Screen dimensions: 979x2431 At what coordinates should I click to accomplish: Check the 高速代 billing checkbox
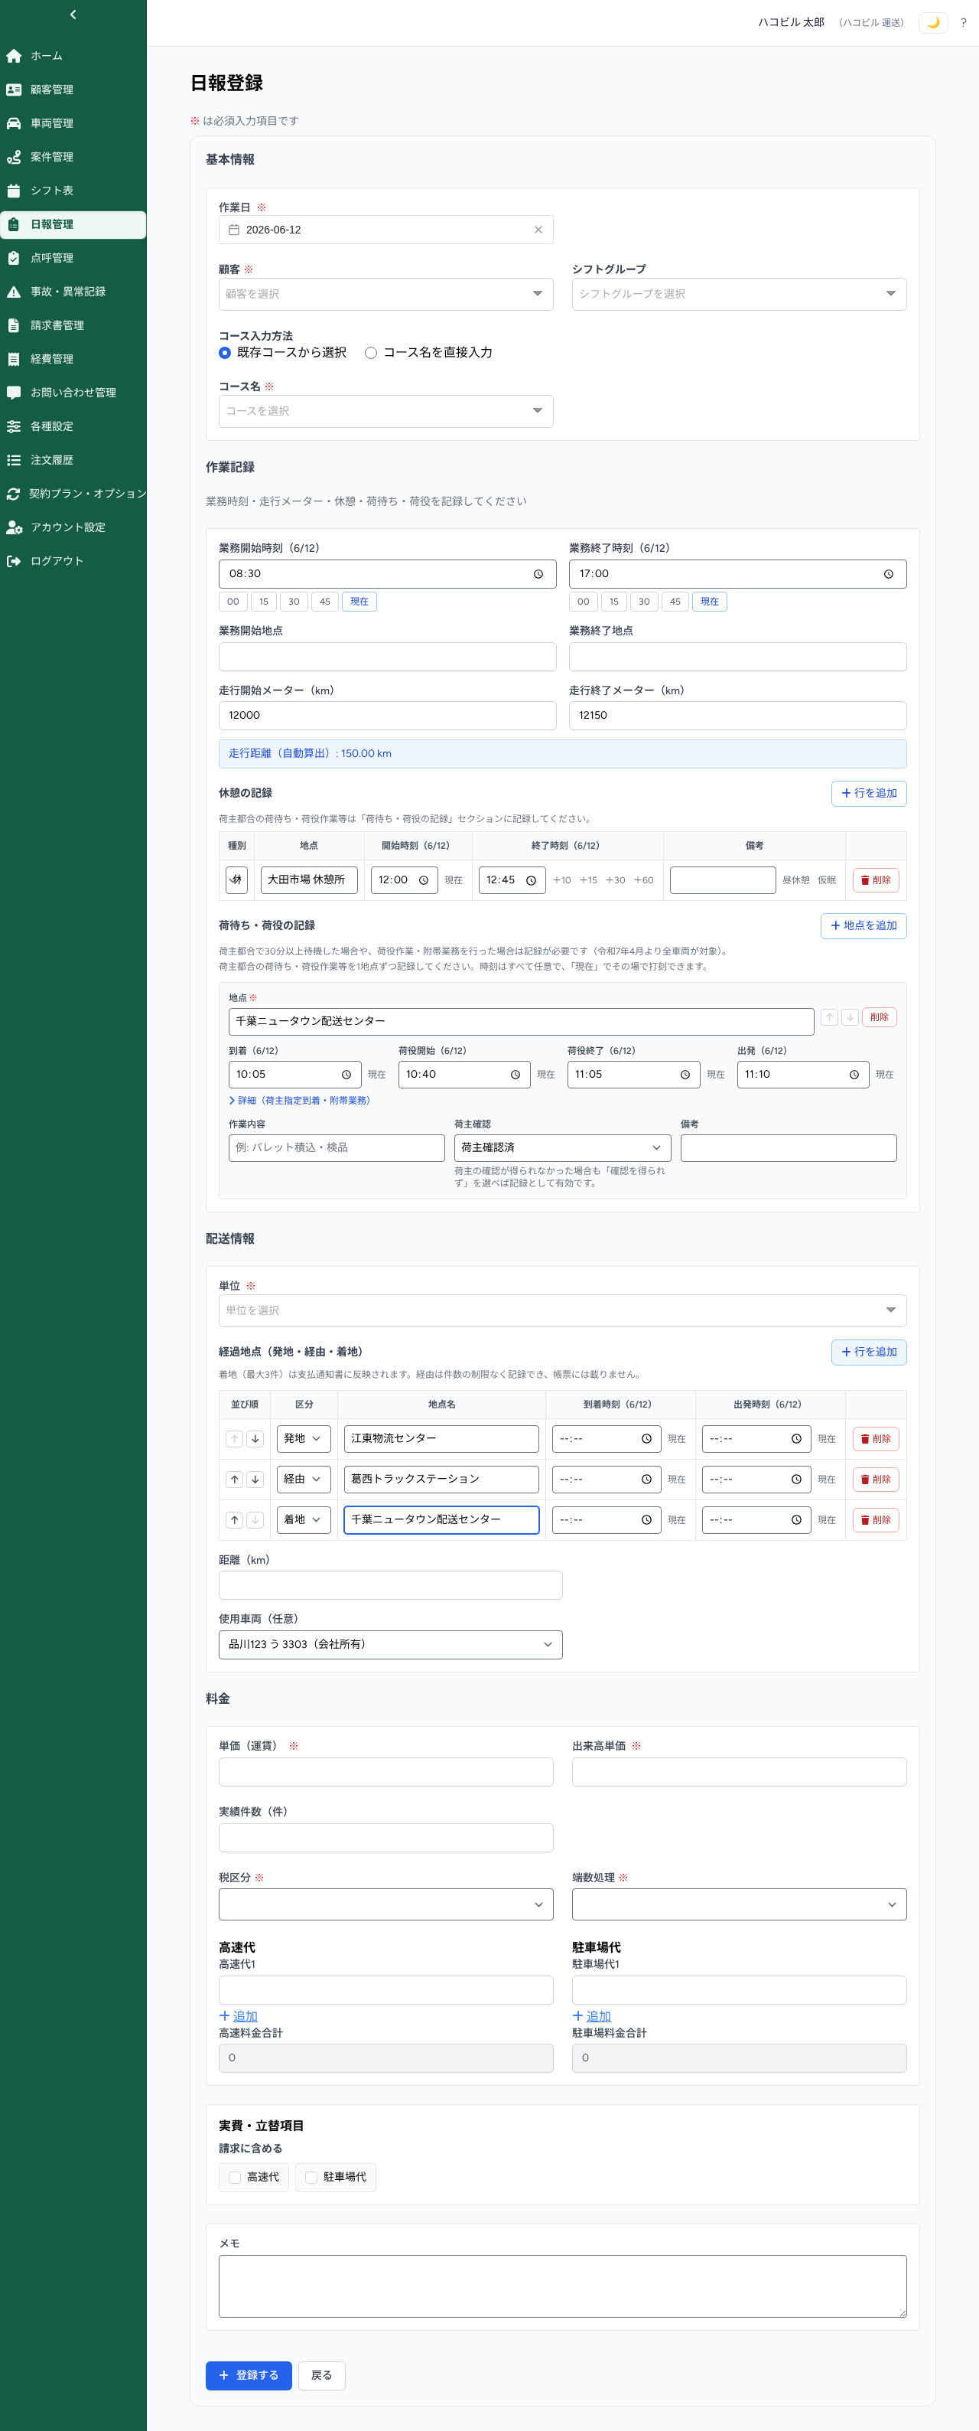pyautogui.click(x=235, y=2178)
